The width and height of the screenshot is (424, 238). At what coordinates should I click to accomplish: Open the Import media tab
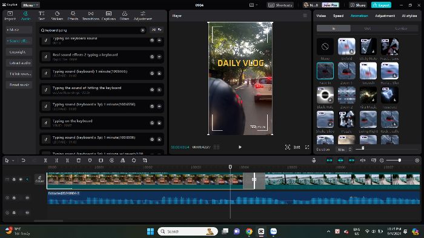pos(10,16)
